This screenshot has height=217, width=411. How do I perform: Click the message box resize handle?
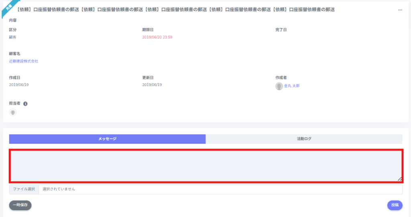399,179
